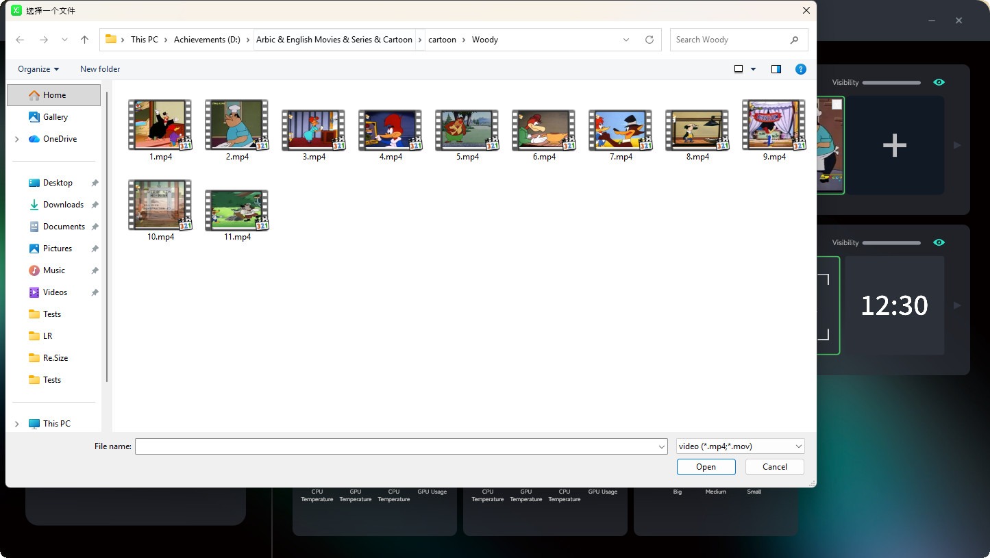990x558 pixels.
Task: Close the background application window
Action: click(959, 21)
